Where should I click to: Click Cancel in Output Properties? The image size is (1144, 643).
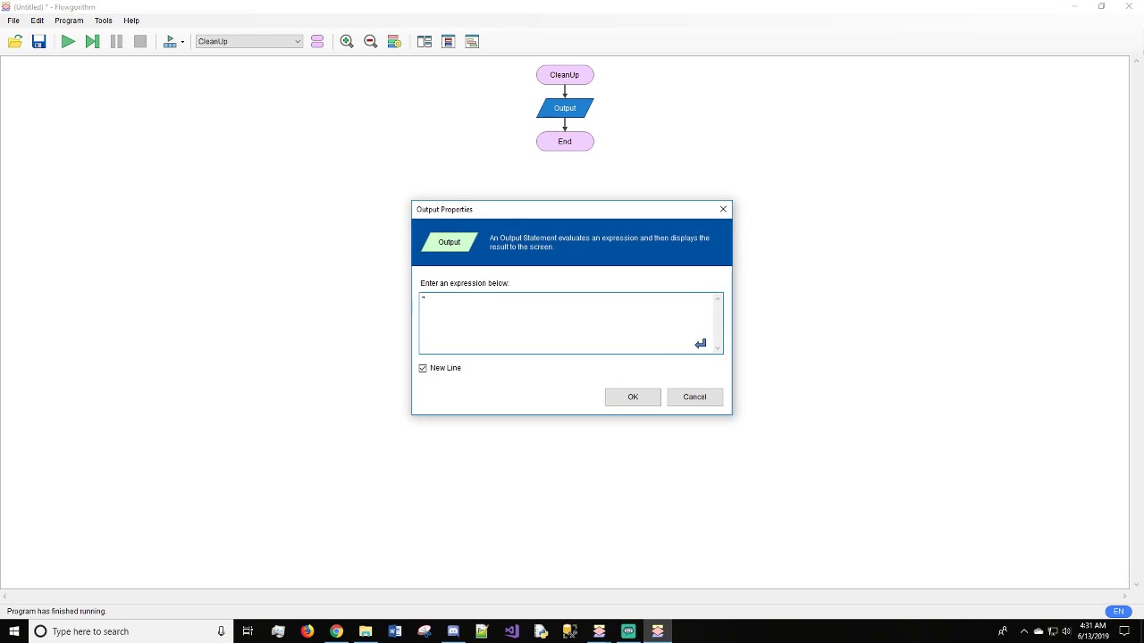(x=694, y=397)
